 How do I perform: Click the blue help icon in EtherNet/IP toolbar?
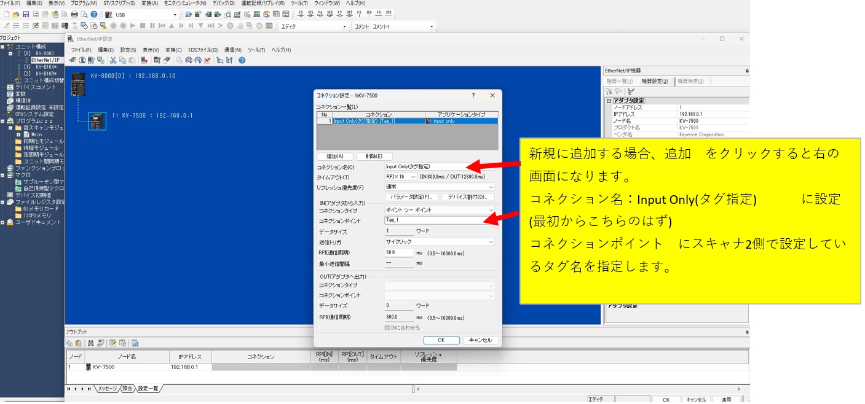click(242, 60)
